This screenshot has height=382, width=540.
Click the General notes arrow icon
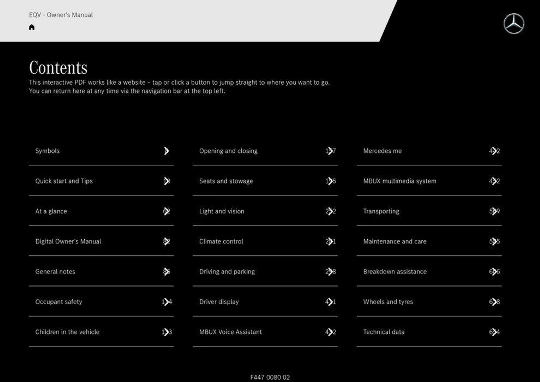[x=165, y=271]
